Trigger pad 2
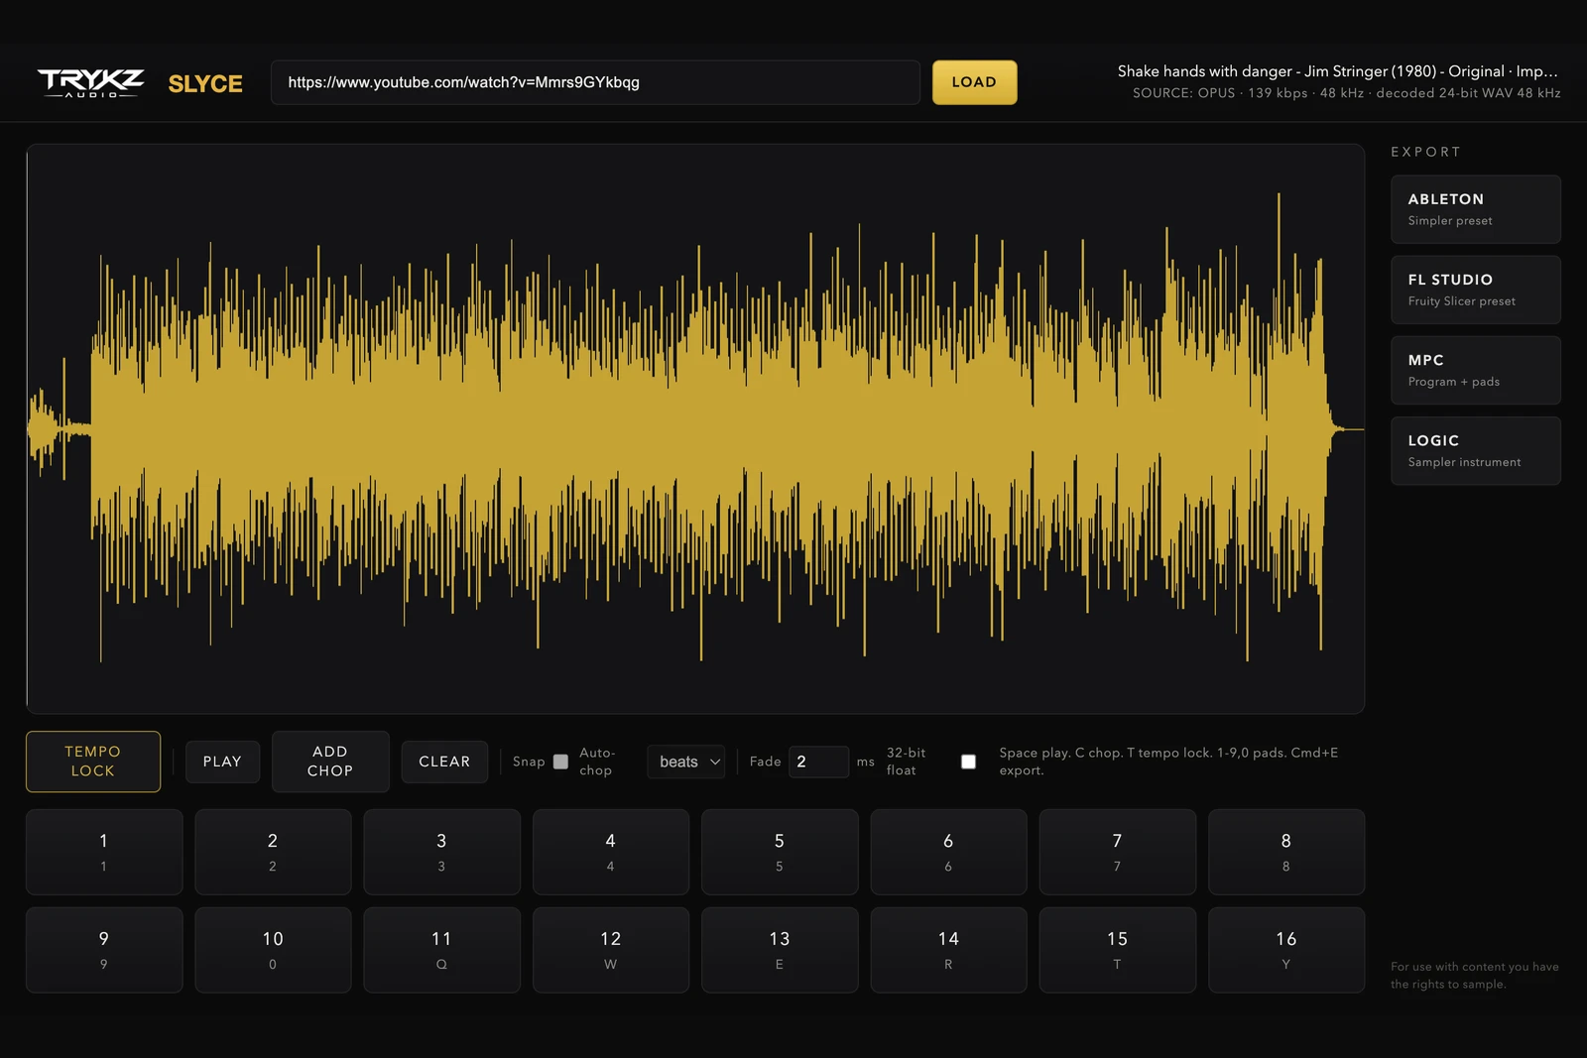Screen dimensions: 1587x1058 pos(273,852)
